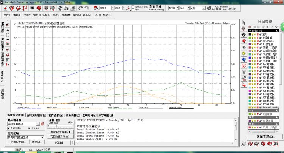Screen dimensions: 284x153
Task: Toggle first checkbox under 逐时温度曲线 dropdown
Action: click(8, 128)
